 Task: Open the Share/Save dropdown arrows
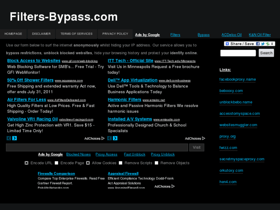pos(272,44)
